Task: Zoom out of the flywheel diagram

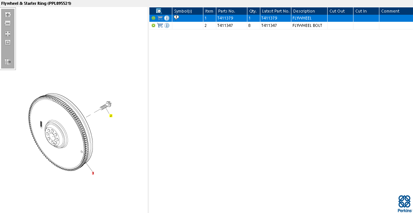Action: (x=8, y=23)
